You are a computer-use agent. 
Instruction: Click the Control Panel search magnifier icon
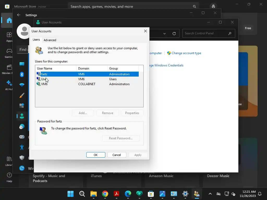pyautogui.click(x=230, y=33)
